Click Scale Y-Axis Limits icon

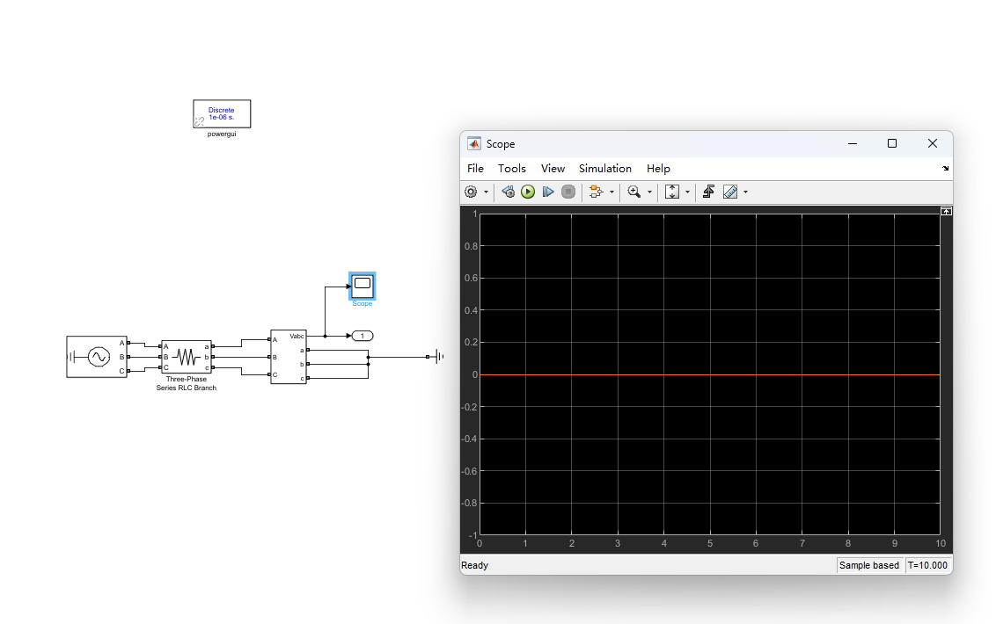pyautogui.click(x=672, y=192)
